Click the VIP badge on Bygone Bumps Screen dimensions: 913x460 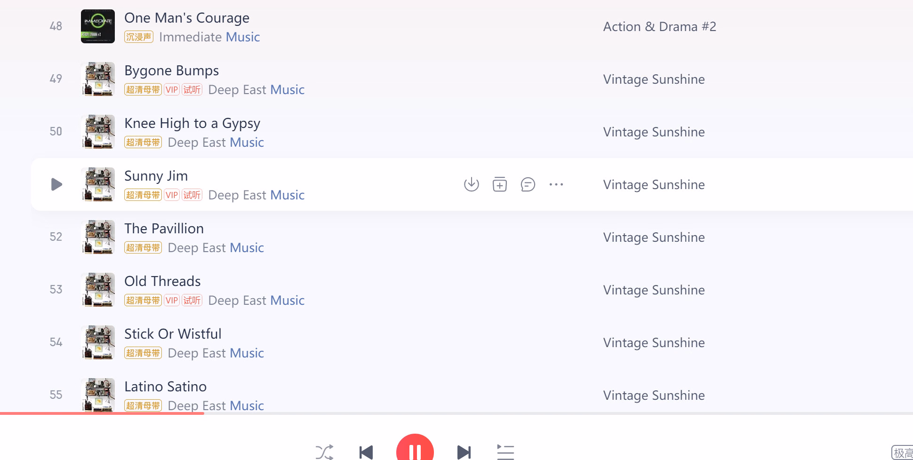(x=172, y=89)
